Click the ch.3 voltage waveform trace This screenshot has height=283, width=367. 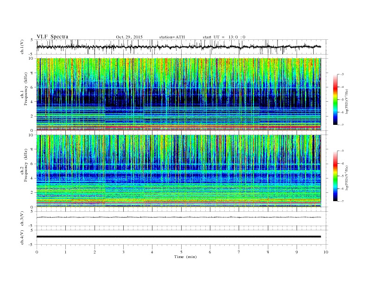tap(178, 217)
